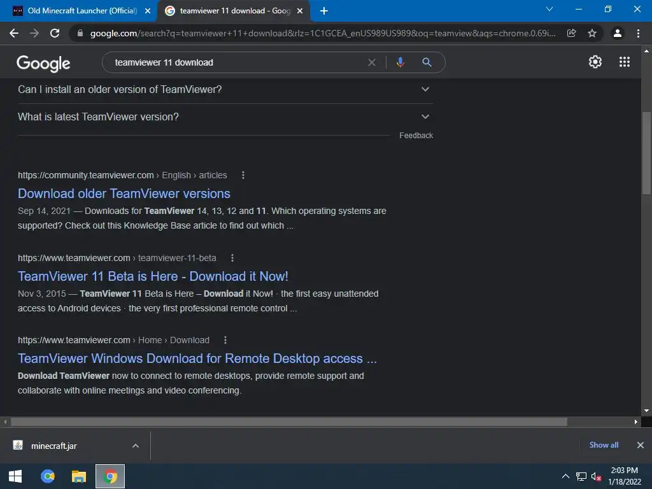Open the muted volume tray icon
The width and height of the screenshot is (652, 489).
[596, 476]
